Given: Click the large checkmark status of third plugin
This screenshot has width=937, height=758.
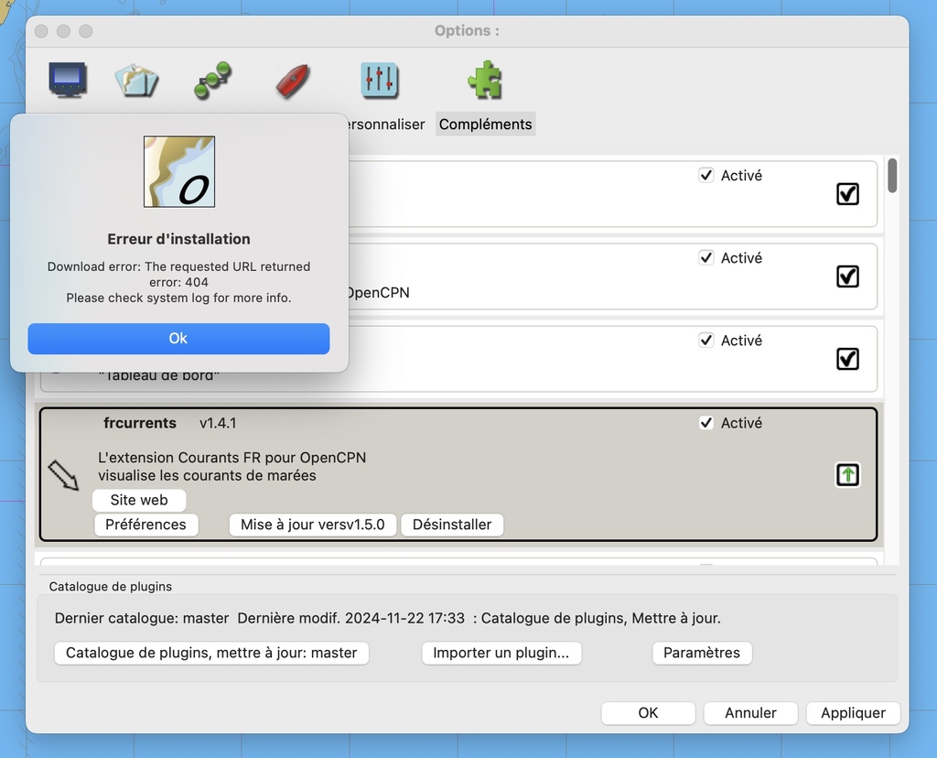Looking at the screenshot, I should pyautogui.click(x=847, y=359).
